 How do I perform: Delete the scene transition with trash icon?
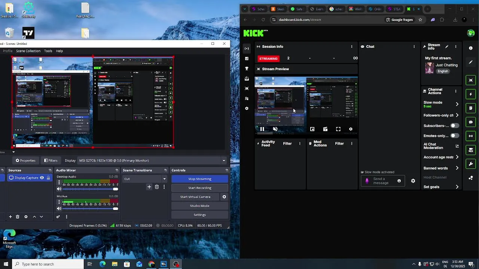(157, 187)
